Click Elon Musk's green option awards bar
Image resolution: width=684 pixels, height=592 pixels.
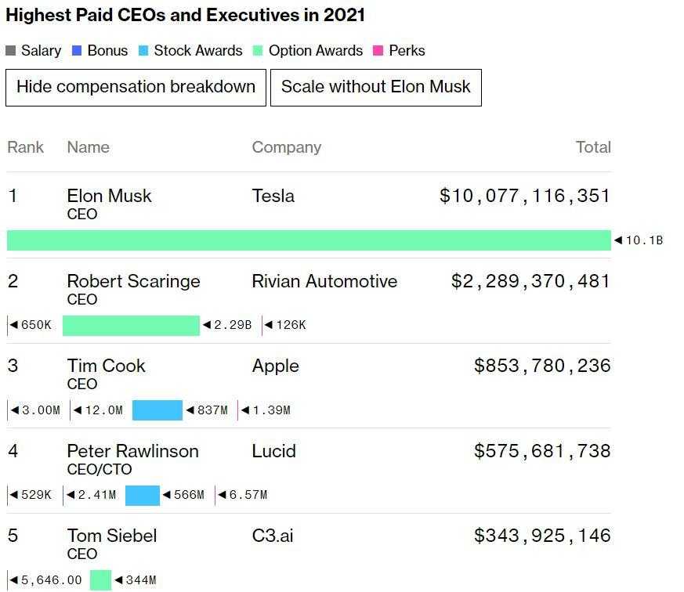309,240
